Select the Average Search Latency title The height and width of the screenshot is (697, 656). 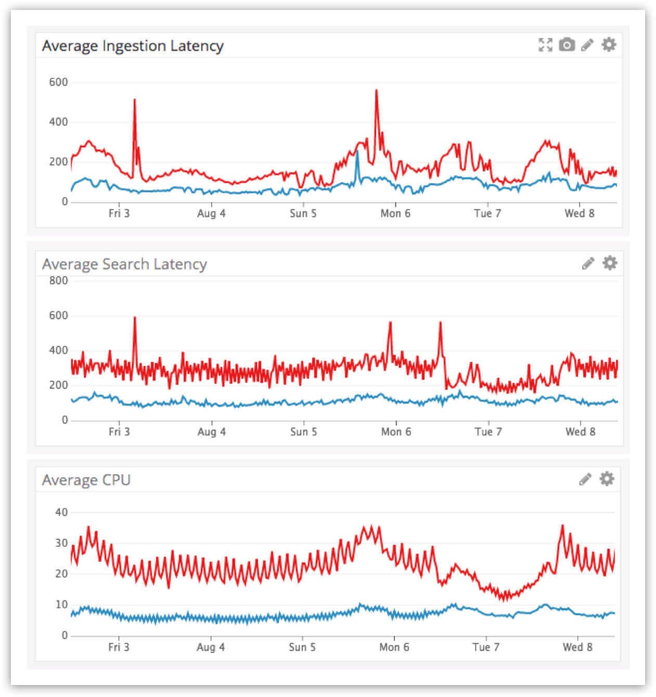124,264
